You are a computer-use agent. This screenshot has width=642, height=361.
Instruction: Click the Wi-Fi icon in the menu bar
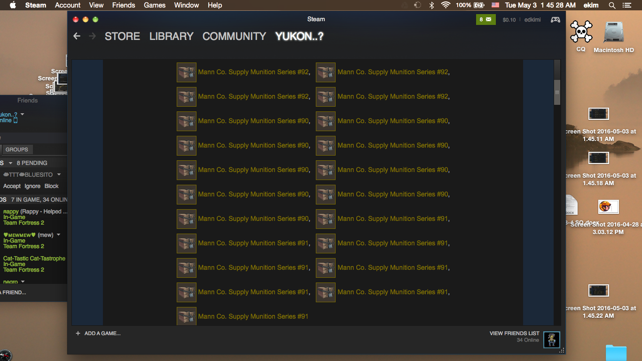click(446, 5)
